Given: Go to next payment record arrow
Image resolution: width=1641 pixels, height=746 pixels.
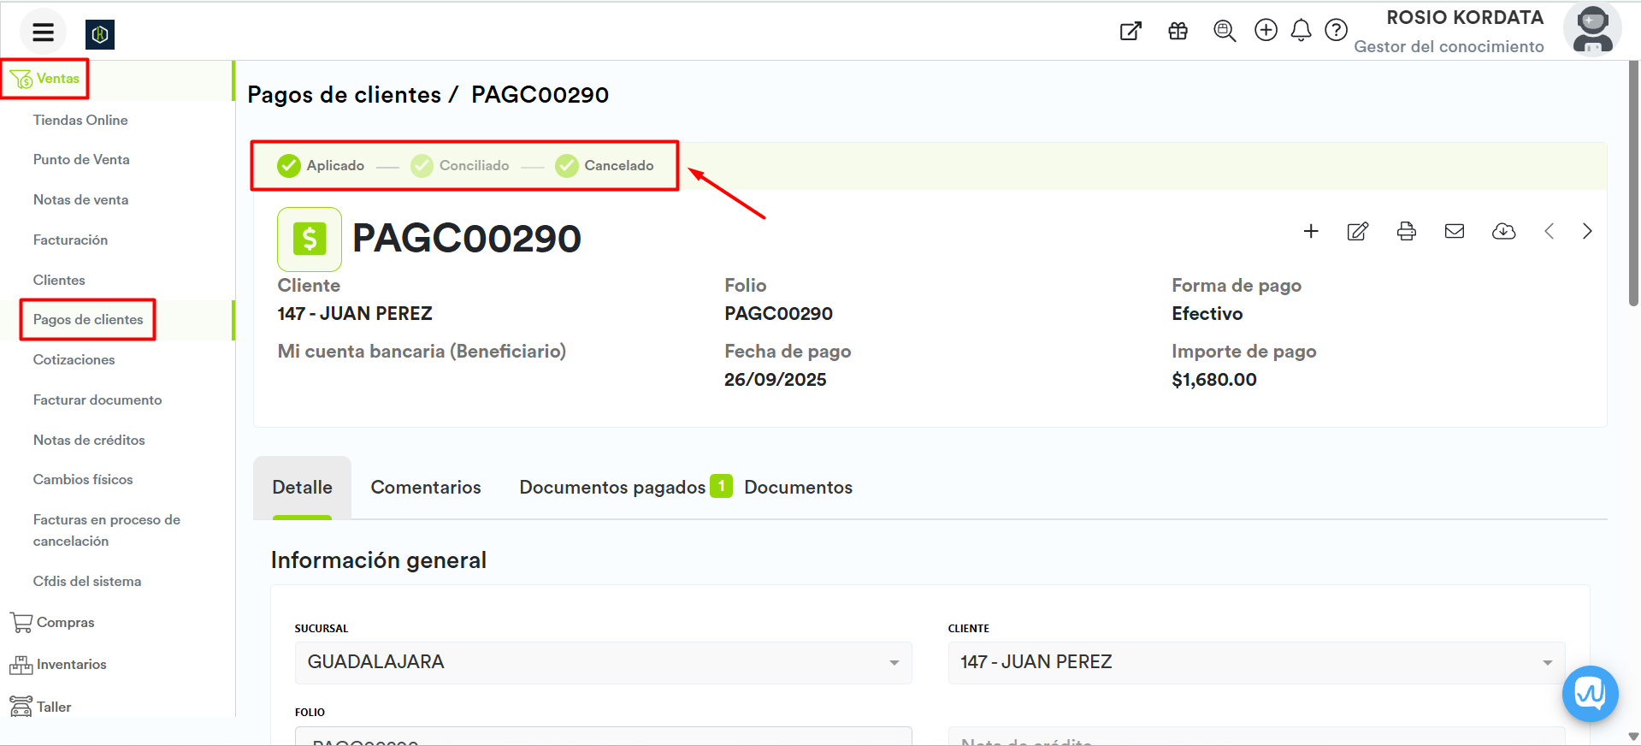Looking at the screenshot, I should [x=1586, y=231].
